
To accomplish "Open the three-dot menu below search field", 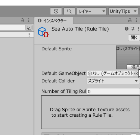I will [29, 35].
